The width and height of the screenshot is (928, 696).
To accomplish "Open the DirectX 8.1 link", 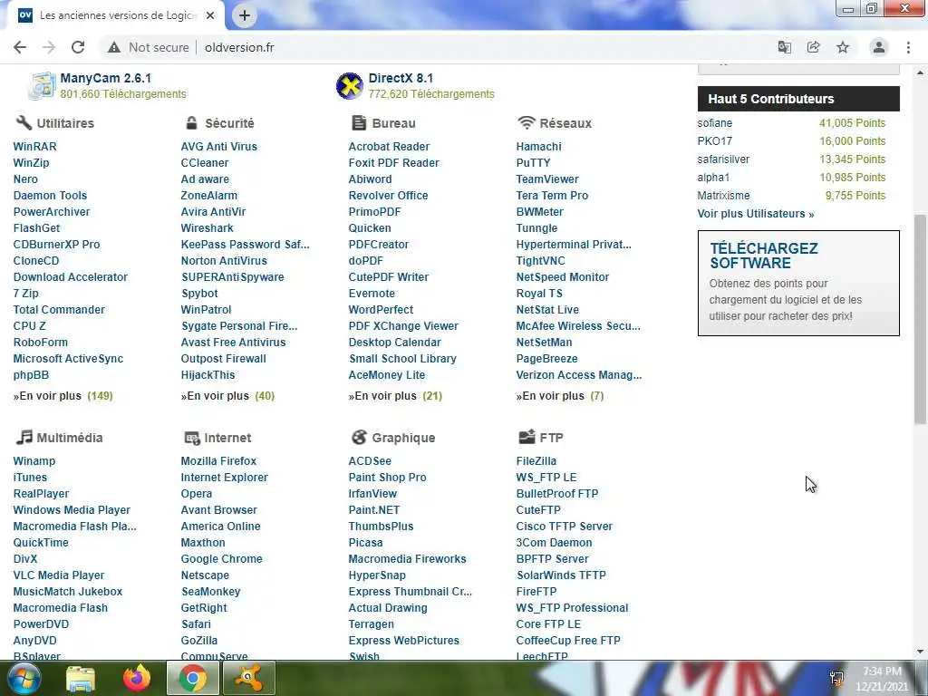I will coord(401,78).
